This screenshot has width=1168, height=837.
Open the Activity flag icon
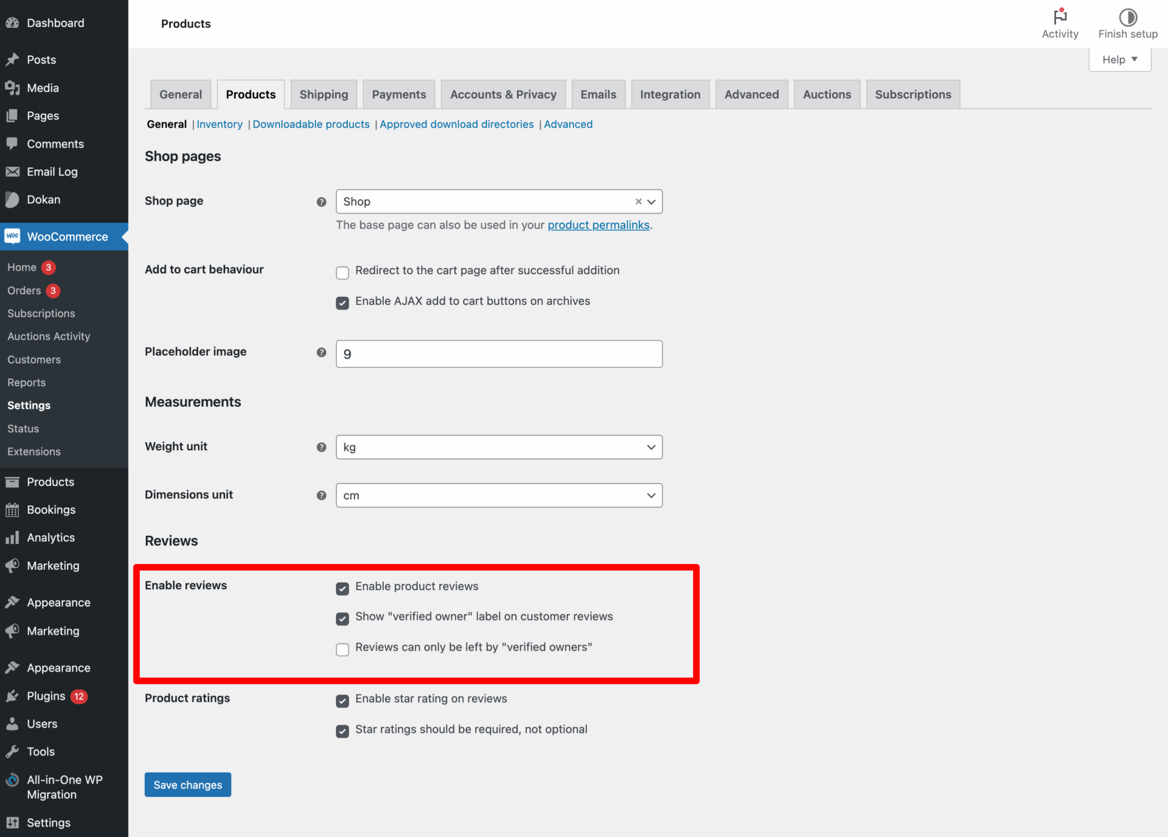[1060, 16]
